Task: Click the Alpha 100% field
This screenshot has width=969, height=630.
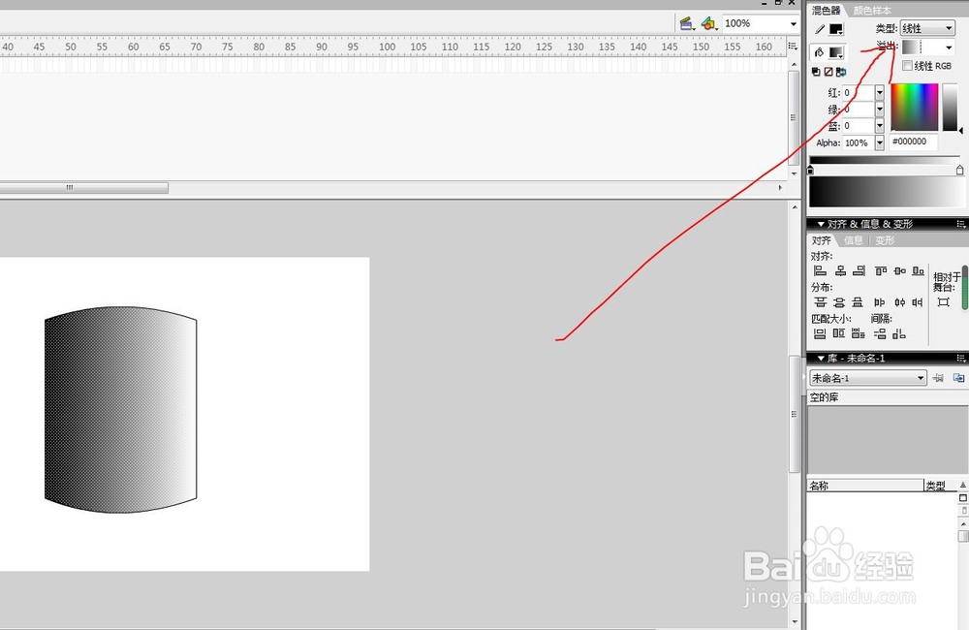Action: pos(859,142)
